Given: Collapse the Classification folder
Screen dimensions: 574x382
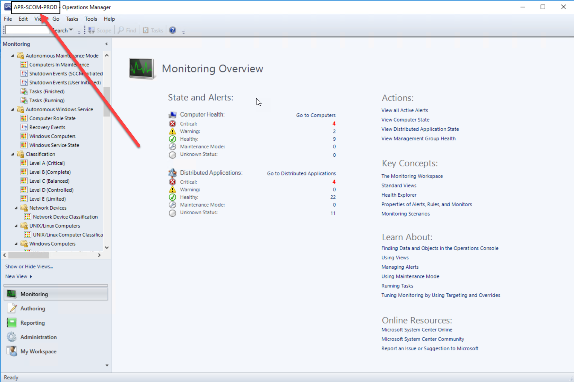Looking at the screenshot, I should 13,154.
